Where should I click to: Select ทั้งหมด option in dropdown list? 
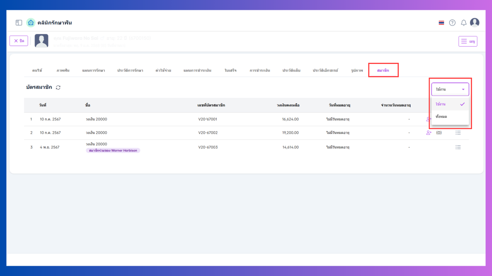pyautogui.click(x=450, y=116)
